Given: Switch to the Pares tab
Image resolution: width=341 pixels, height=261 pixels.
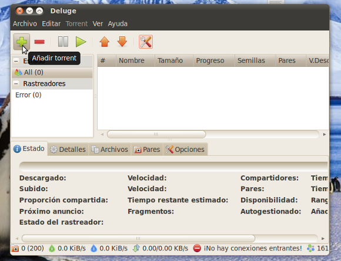Looking at the screenshot, I should click(147, 150).
